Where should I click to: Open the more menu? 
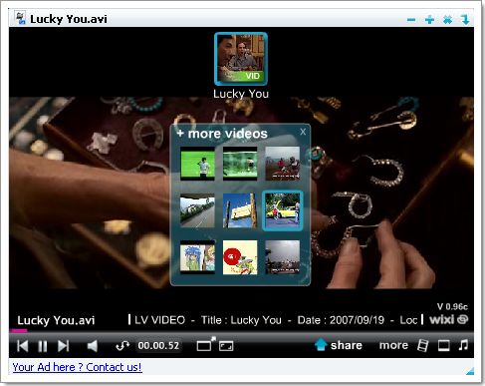click(393, 345)
